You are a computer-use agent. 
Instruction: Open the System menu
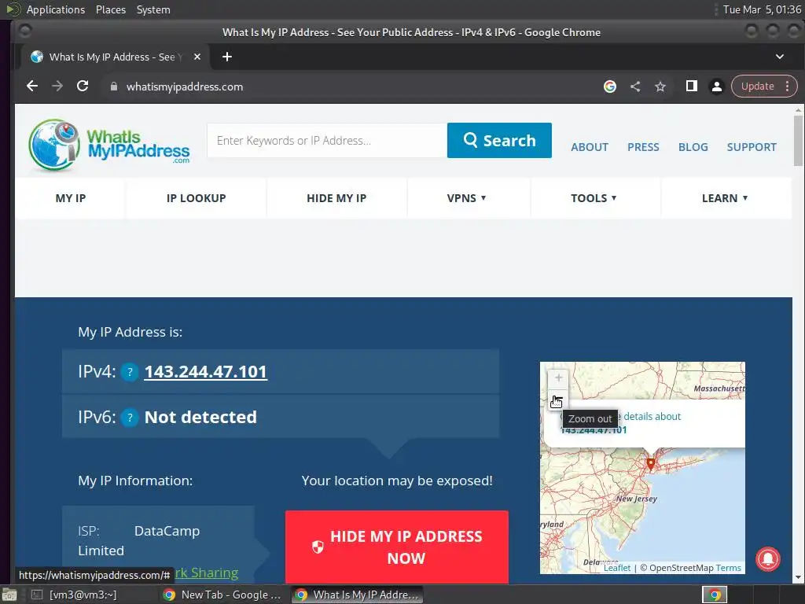coord(153,9)
